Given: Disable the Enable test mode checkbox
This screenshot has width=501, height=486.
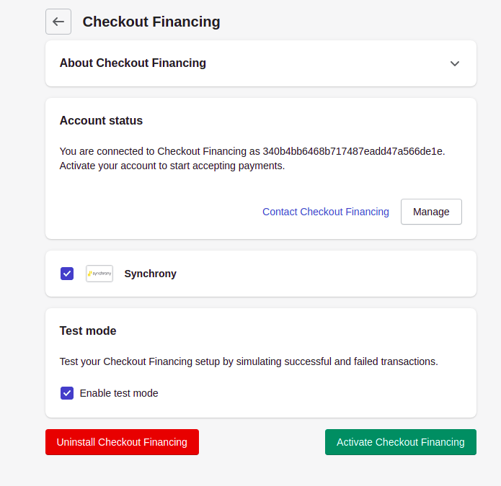Looking at the screenshot, I should click(67, 393).
